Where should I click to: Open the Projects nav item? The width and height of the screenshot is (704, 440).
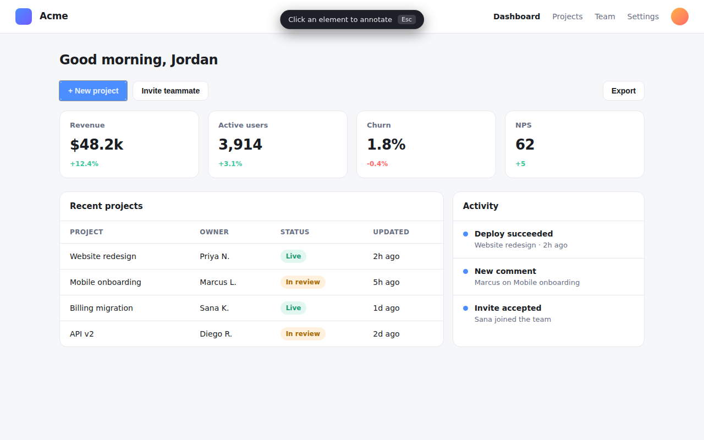click(567, 16)
